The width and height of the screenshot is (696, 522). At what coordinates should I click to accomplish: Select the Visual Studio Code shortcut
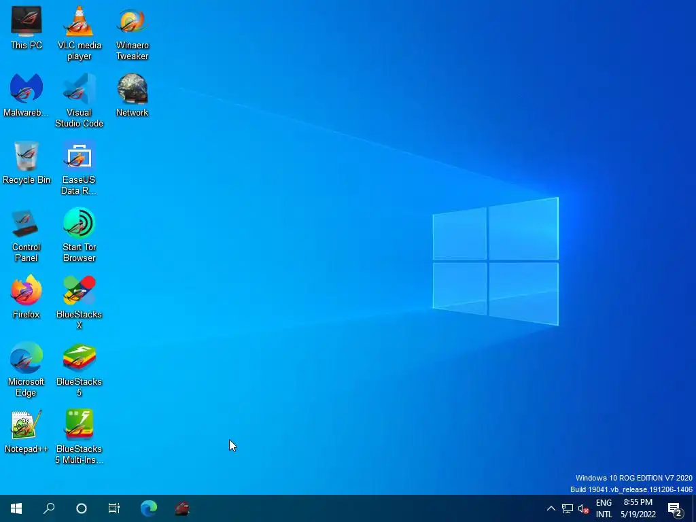click(x=79, y=101)
